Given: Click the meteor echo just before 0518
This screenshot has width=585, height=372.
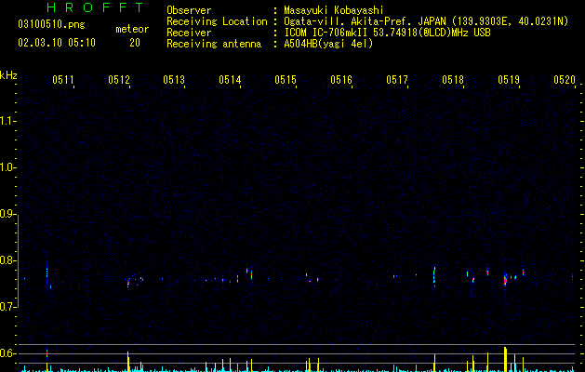Looking at the screenshot, I should point(434,276).
